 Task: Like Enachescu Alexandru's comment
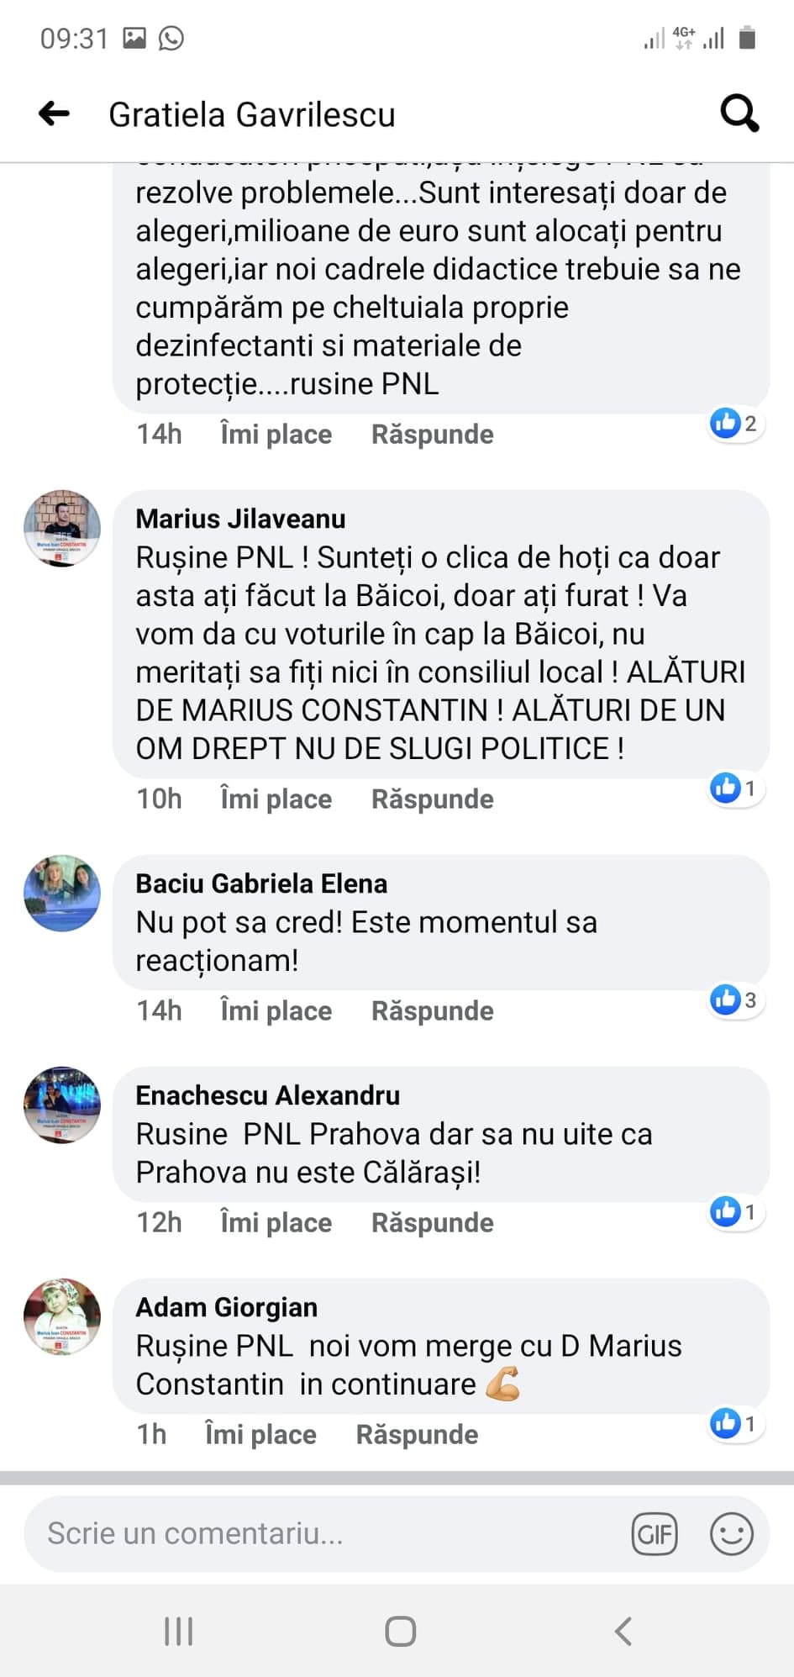(x=276, y=1222)
